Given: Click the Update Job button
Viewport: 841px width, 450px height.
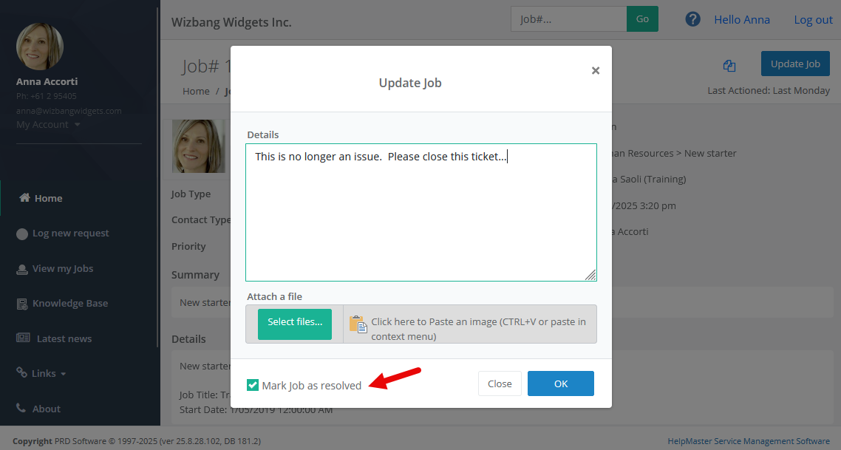Looking at the screenshot, I should click(795, 64).
